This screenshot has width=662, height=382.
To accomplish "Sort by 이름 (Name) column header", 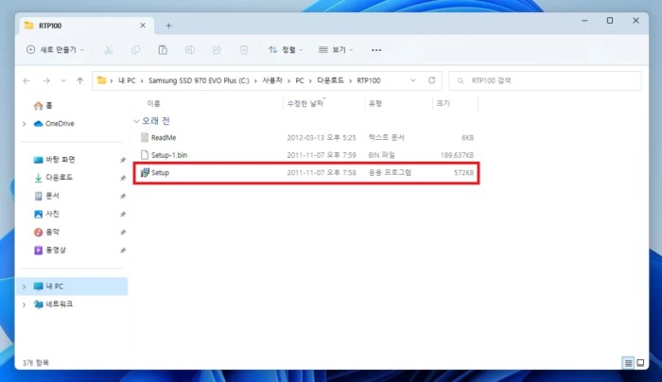I will coord(153,103).
